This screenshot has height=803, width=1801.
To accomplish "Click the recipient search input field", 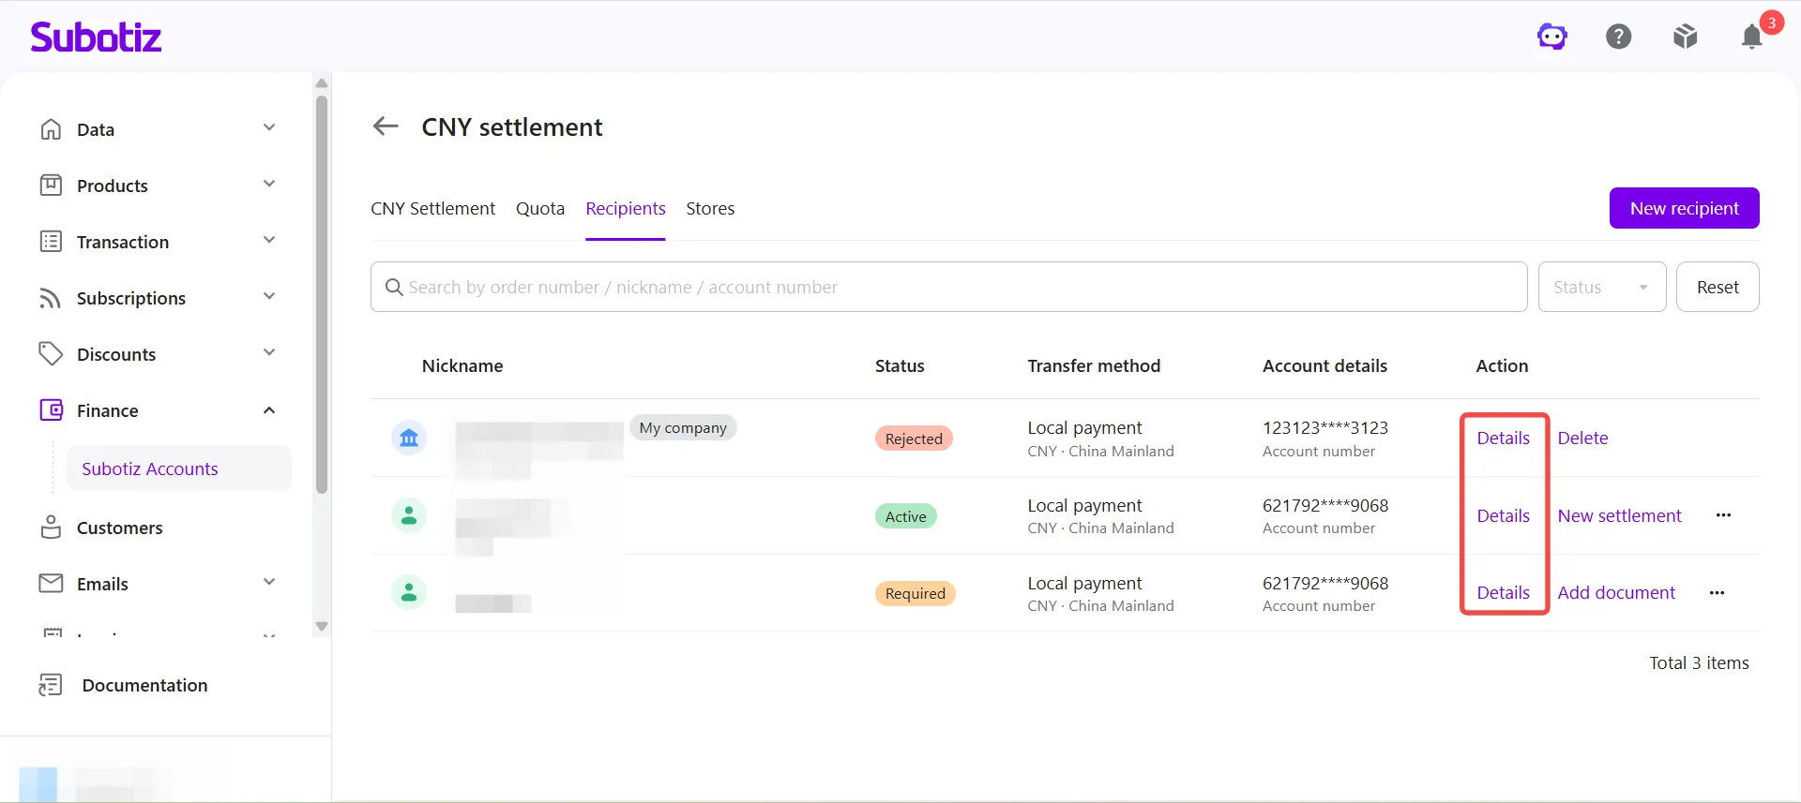I will [948, 287].
